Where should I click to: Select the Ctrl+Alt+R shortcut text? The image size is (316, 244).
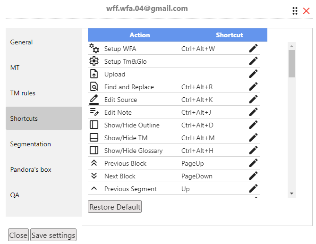click(x=197, y=87)
